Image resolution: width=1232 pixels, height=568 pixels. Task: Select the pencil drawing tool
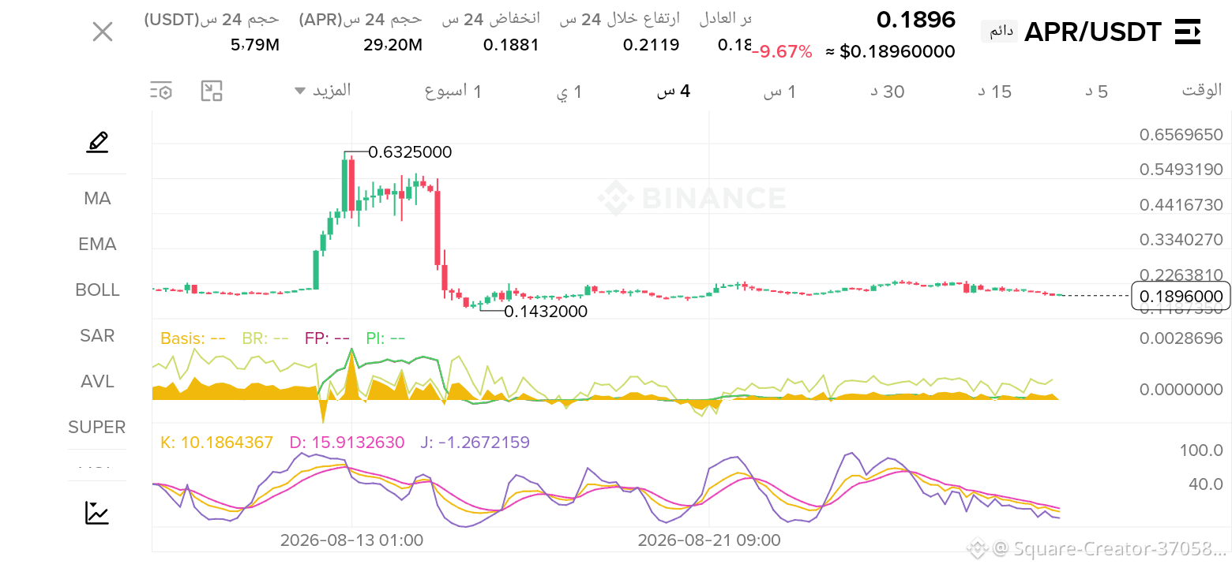coord(97,143)
